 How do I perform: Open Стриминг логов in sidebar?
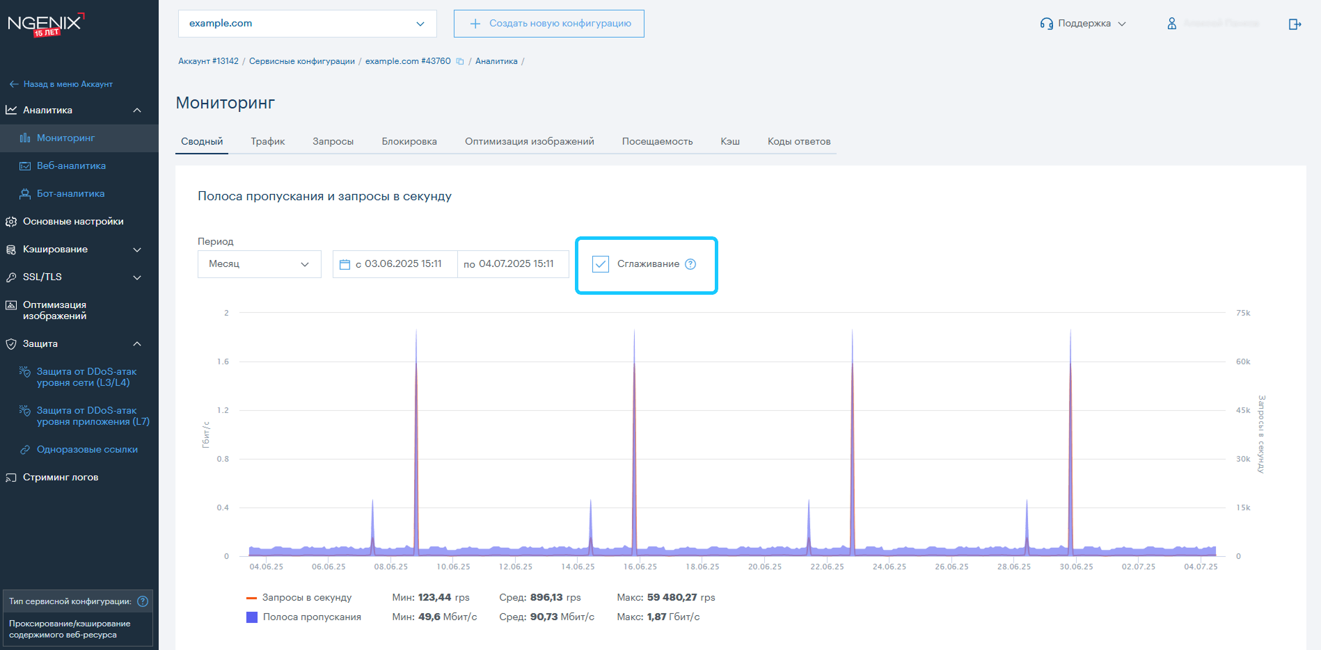(61, 478)
